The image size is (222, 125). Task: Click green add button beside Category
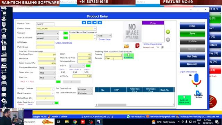pyautogui.click(x=66, y=33)
